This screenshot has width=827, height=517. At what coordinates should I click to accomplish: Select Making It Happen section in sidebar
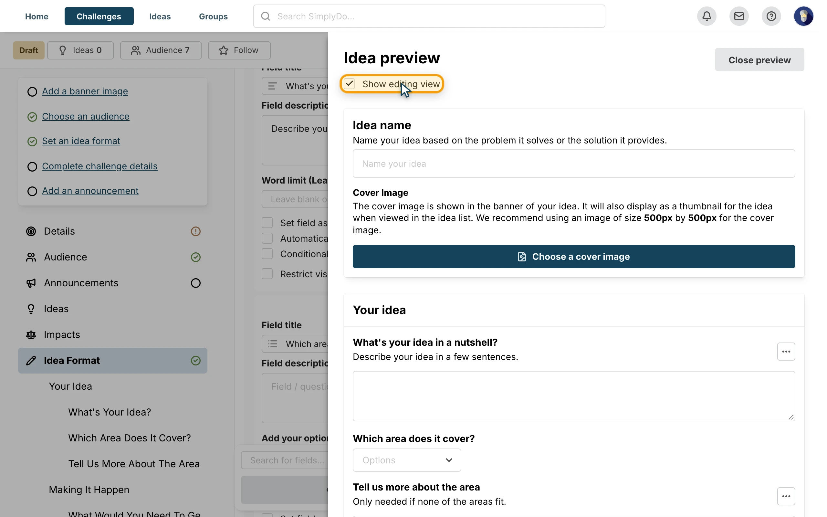89,490
